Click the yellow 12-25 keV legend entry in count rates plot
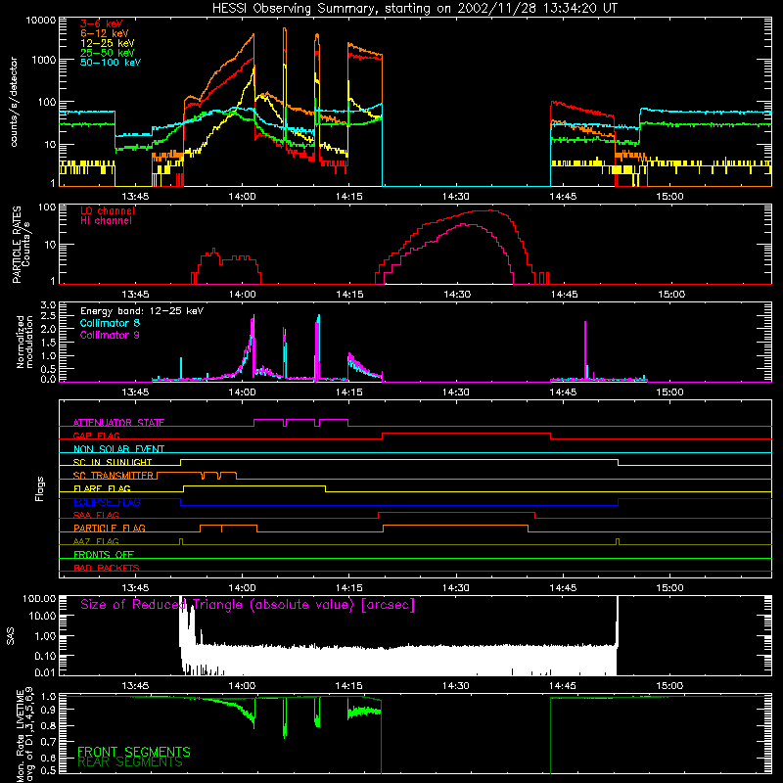This screenshot has height=783, width=783. [108, 43]
